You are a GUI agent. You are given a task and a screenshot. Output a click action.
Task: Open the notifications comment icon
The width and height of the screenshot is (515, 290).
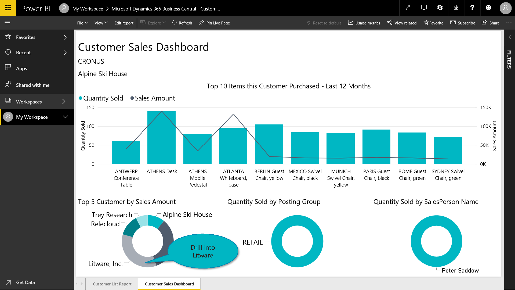pos(424,8)
